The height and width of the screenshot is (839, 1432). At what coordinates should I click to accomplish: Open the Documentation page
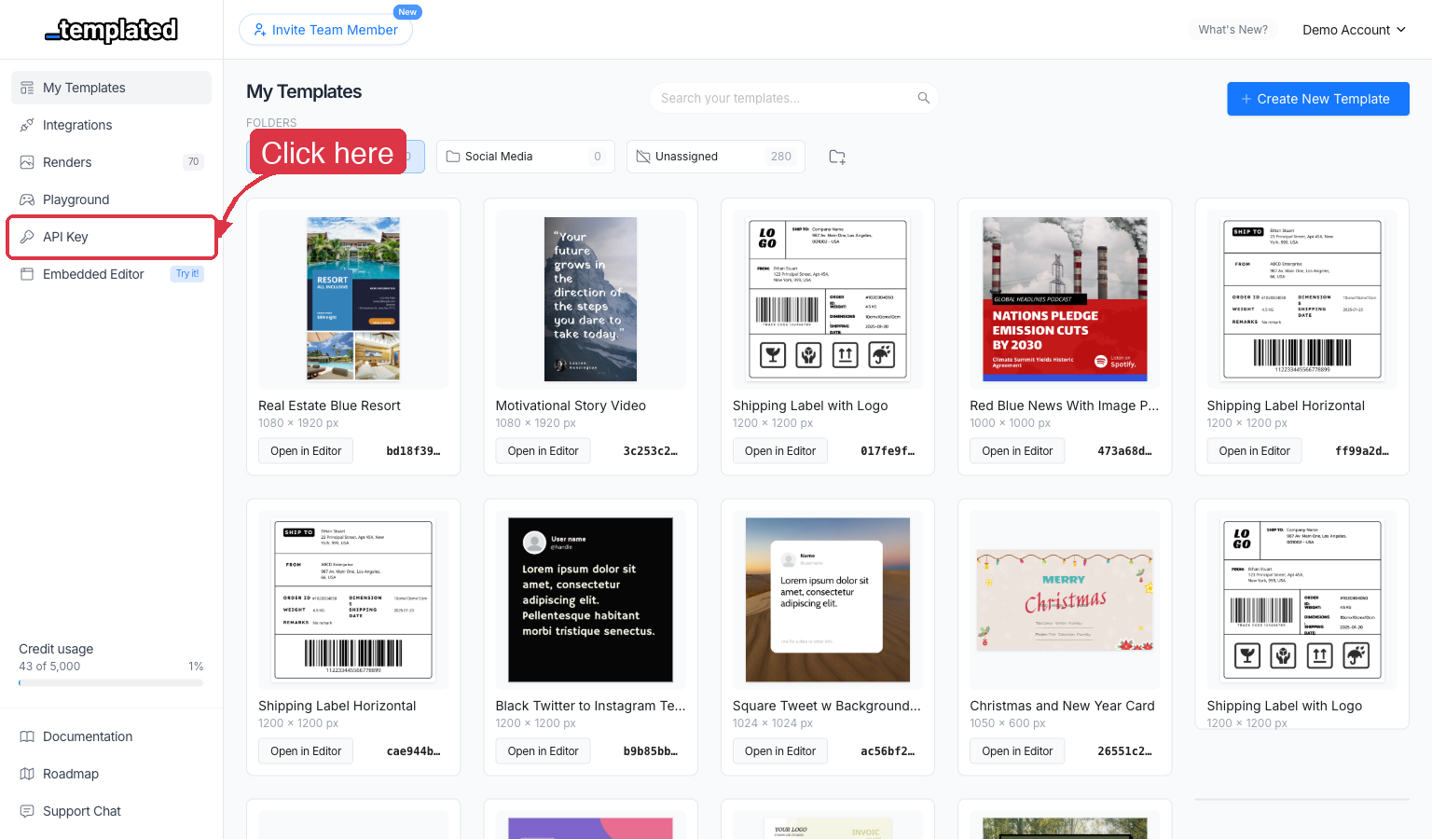[x=87, y=736]
